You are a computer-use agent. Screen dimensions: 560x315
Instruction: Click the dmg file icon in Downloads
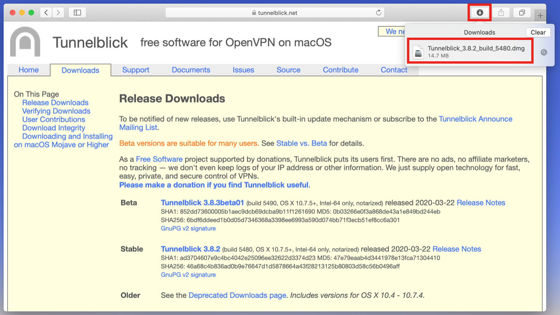[x=418, y=52]
